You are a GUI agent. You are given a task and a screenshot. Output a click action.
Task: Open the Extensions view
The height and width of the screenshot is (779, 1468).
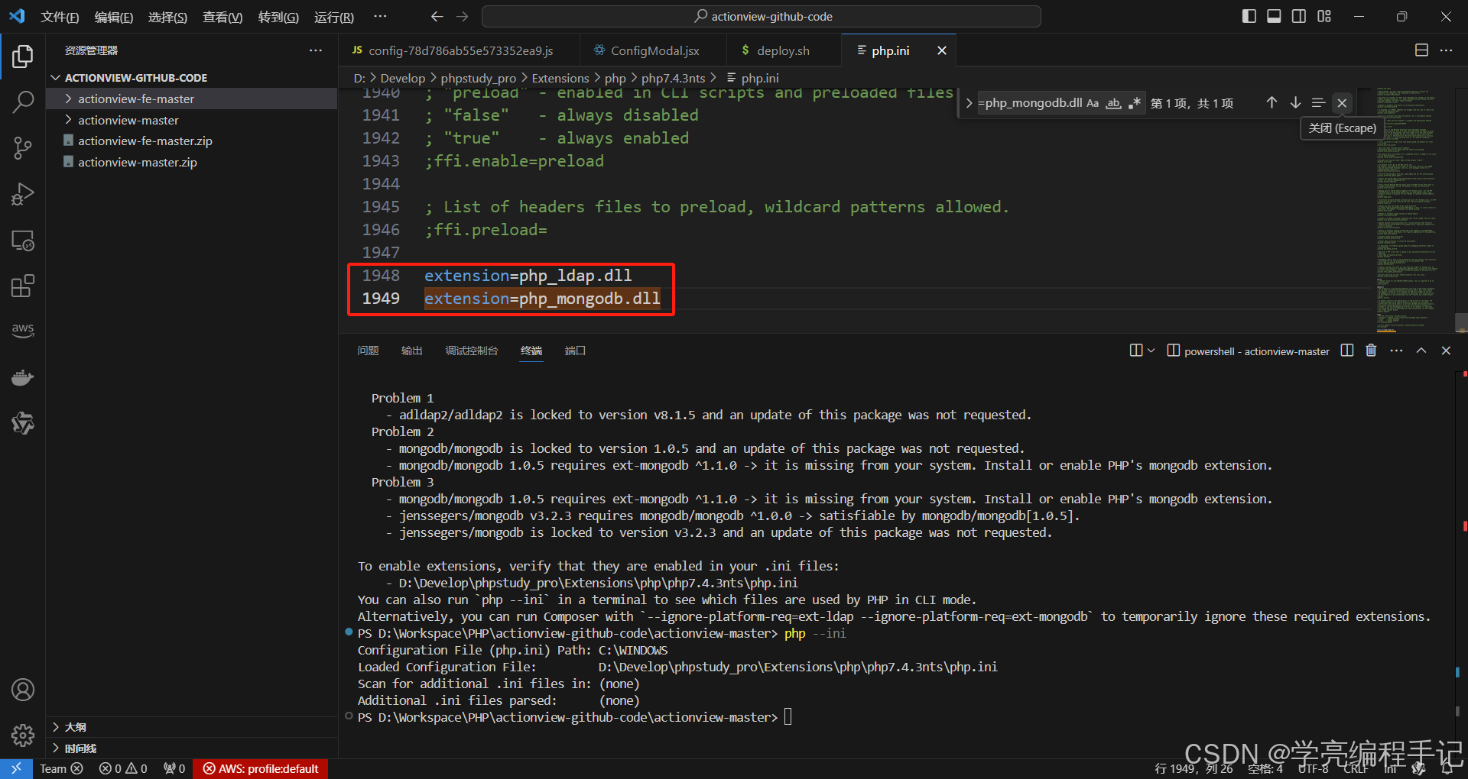point(22,286)
